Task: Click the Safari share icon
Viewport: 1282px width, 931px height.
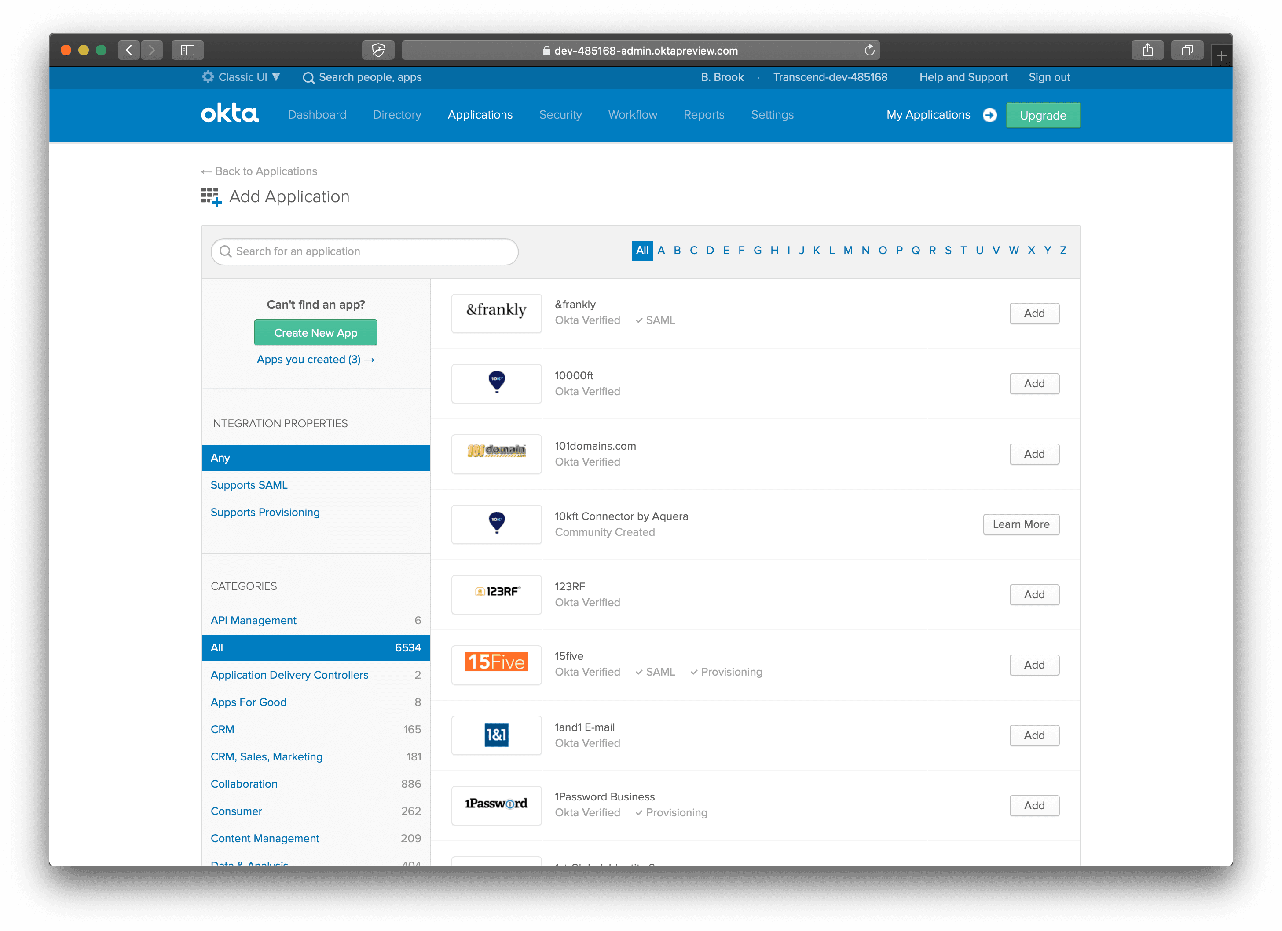Action: click(x=1147, y=50)
